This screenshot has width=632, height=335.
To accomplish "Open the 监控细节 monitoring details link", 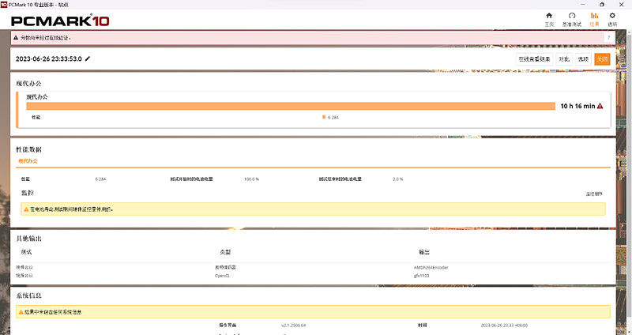I will (594, 194).
